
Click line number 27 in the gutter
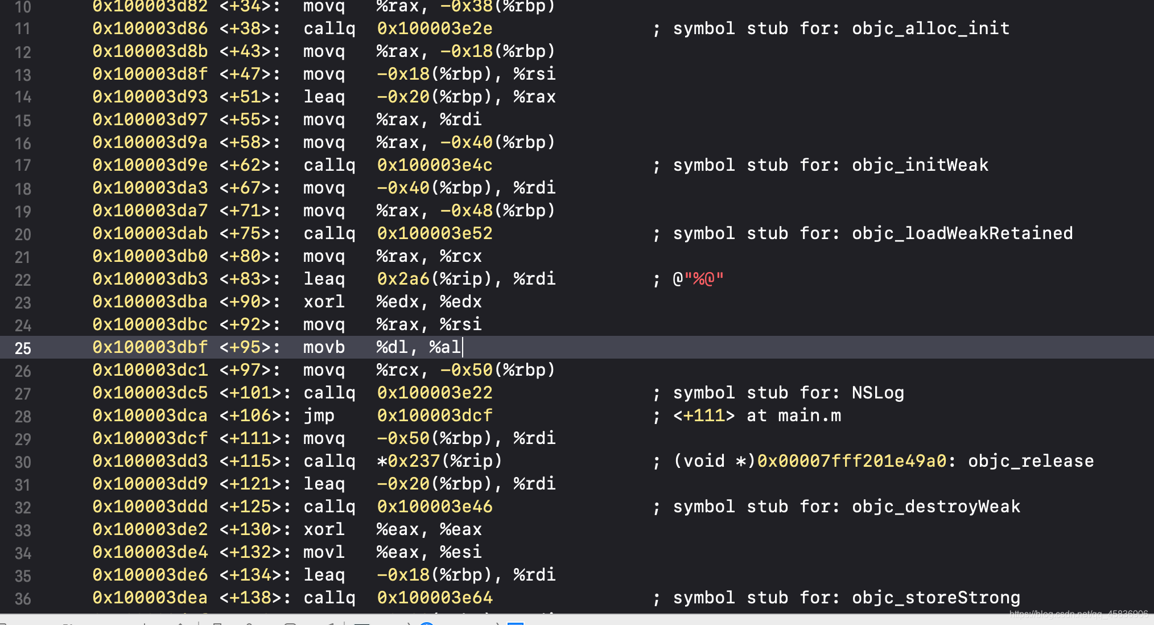point(23,393)
